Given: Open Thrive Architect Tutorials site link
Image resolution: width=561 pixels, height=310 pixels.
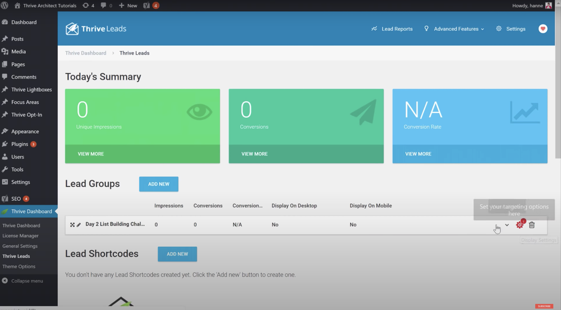Looking at the screenshot, I should click(45, 6).
